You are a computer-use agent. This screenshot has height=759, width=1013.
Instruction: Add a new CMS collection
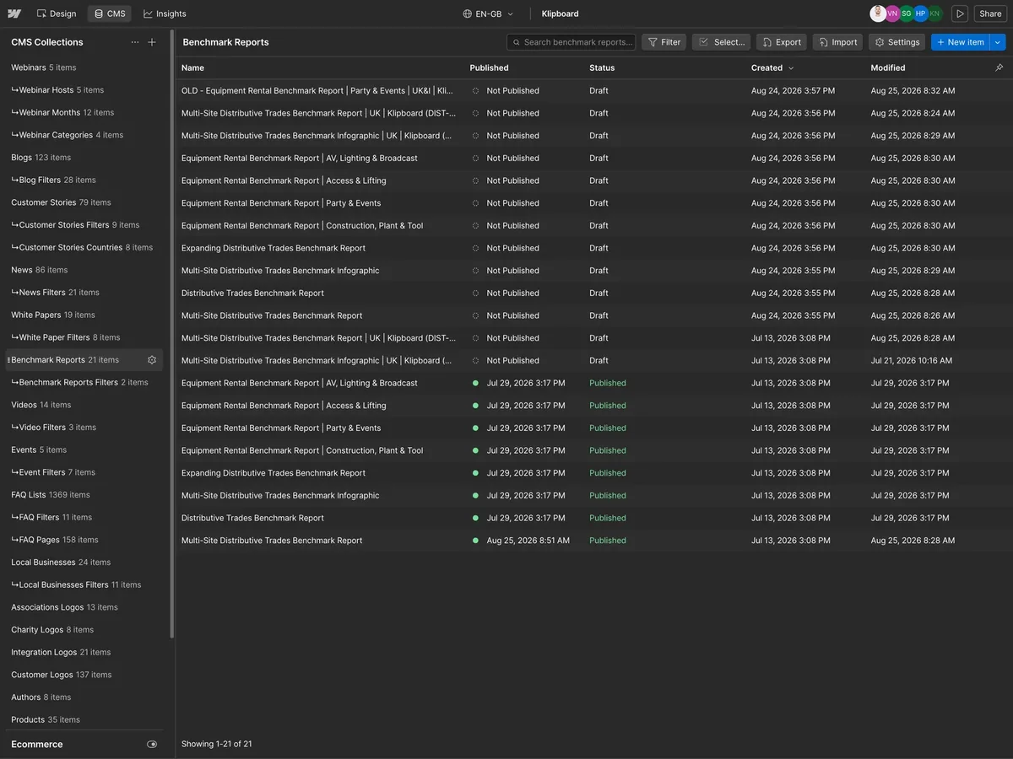[x=152, y=42]
